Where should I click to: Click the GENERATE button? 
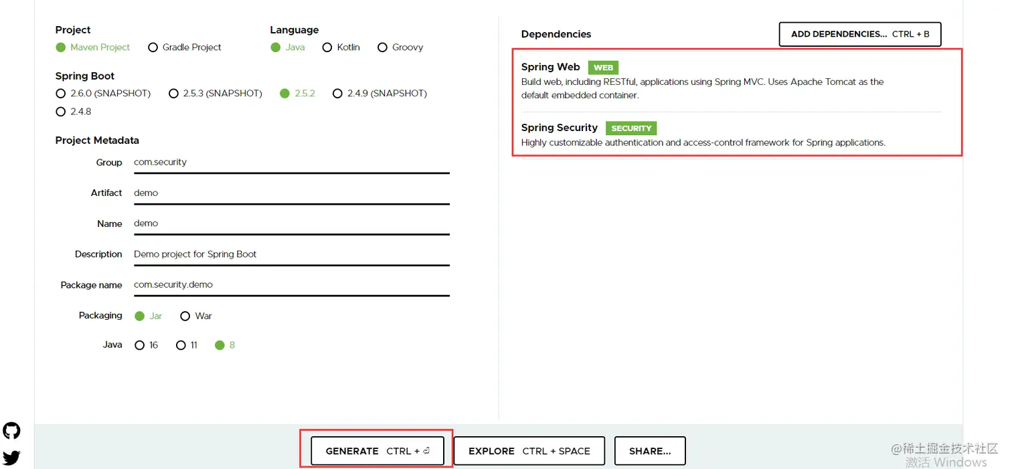[377, 451]
